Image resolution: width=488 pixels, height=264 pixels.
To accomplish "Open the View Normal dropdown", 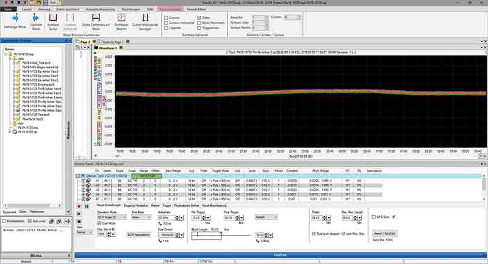I will [84, 232].
